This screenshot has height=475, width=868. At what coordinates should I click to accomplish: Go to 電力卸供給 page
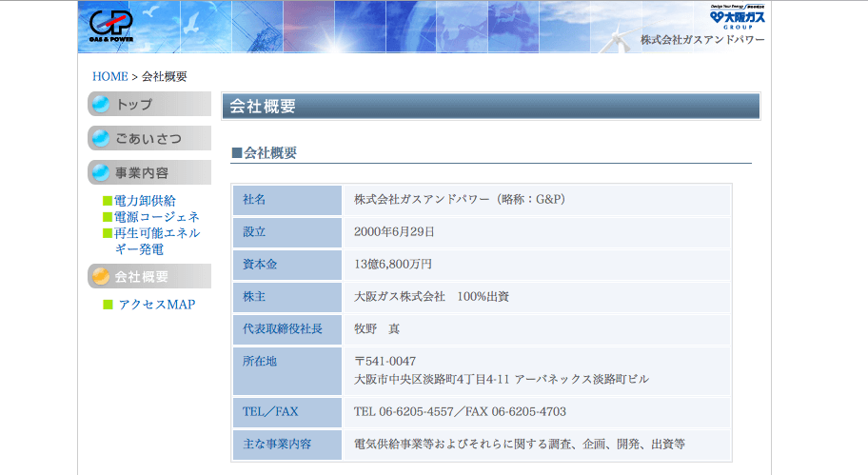point(145,201)
